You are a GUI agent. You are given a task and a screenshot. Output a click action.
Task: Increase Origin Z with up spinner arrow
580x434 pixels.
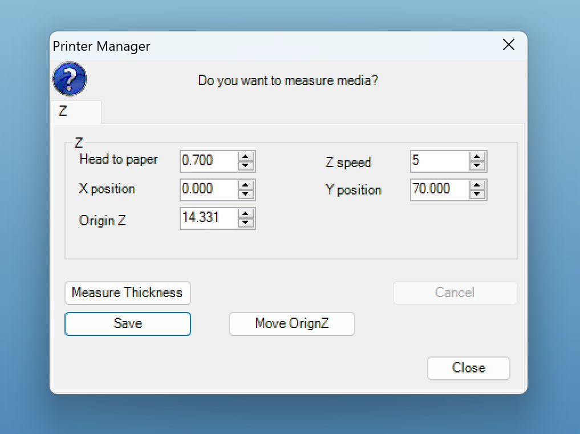pyautogui.click(x=246, y=214)
